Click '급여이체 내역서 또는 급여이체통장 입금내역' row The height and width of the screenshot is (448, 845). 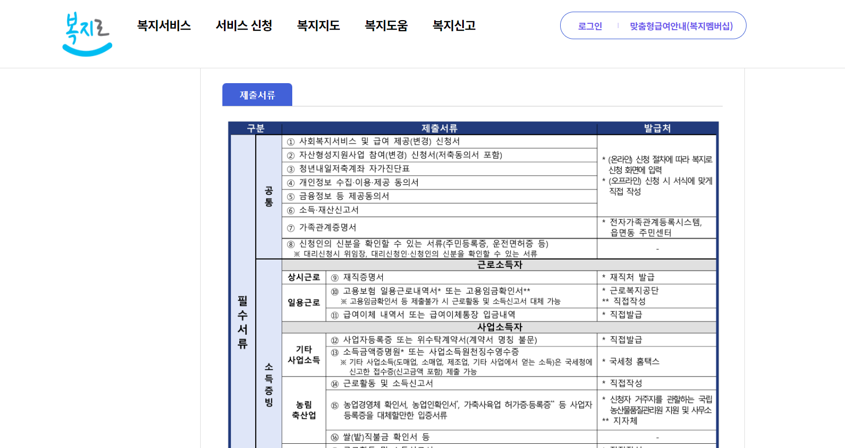[462, 315]
